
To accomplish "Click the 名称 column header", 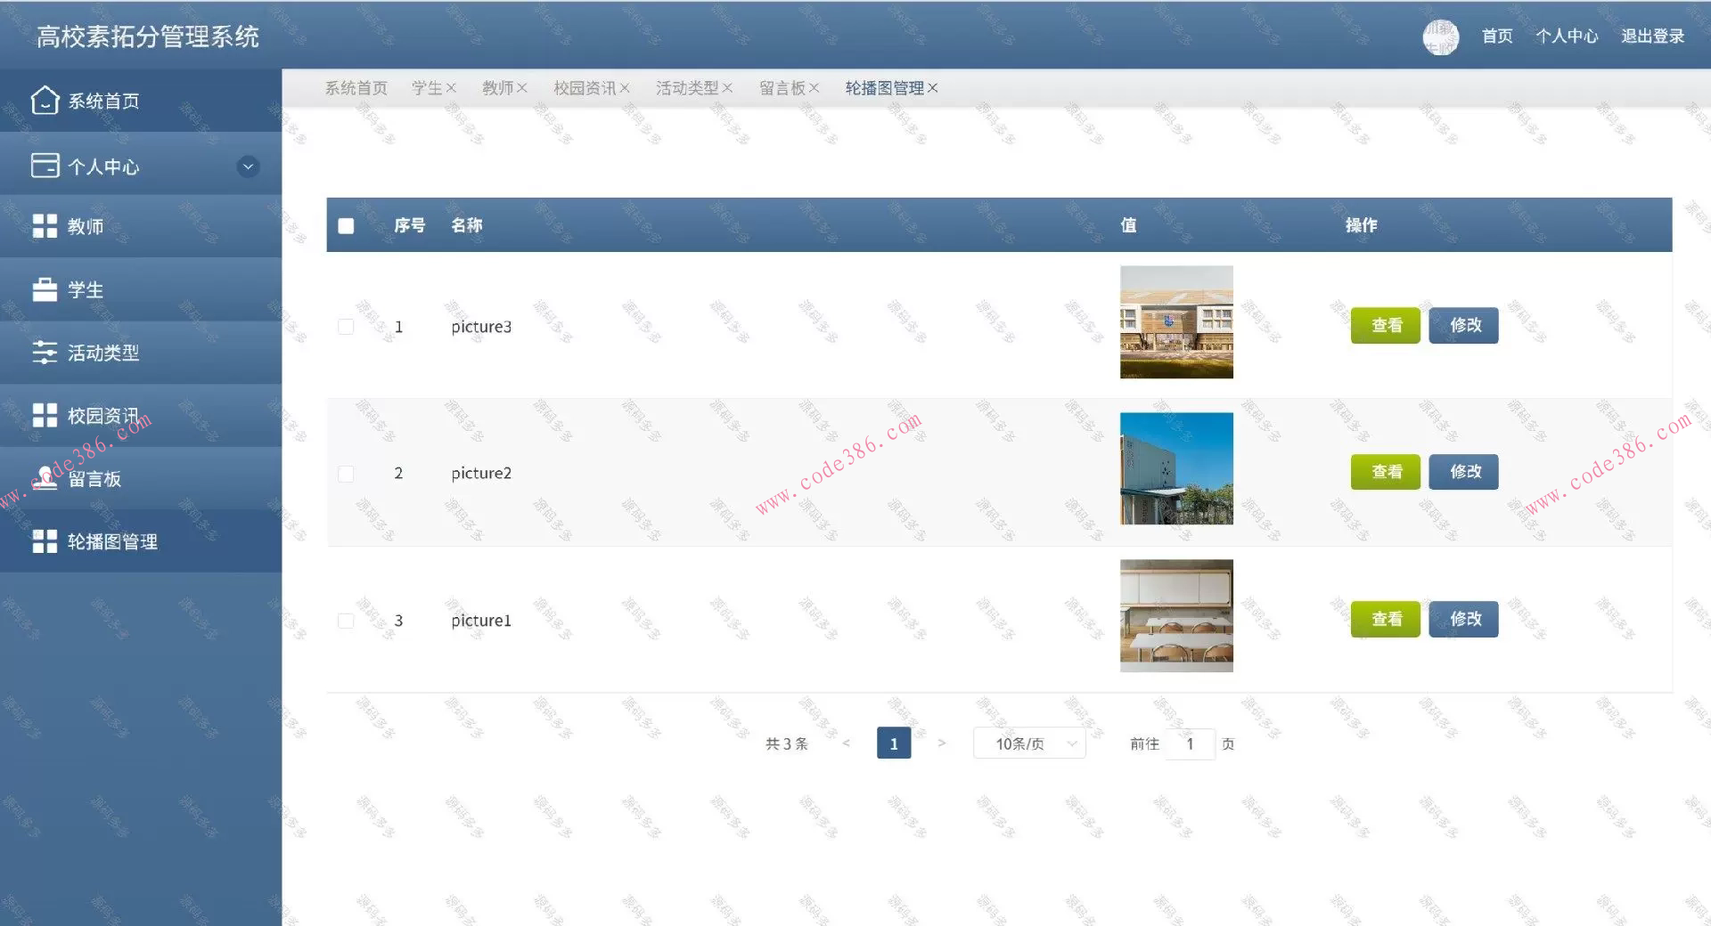I will pyautogui.click(x=467, y=226).
